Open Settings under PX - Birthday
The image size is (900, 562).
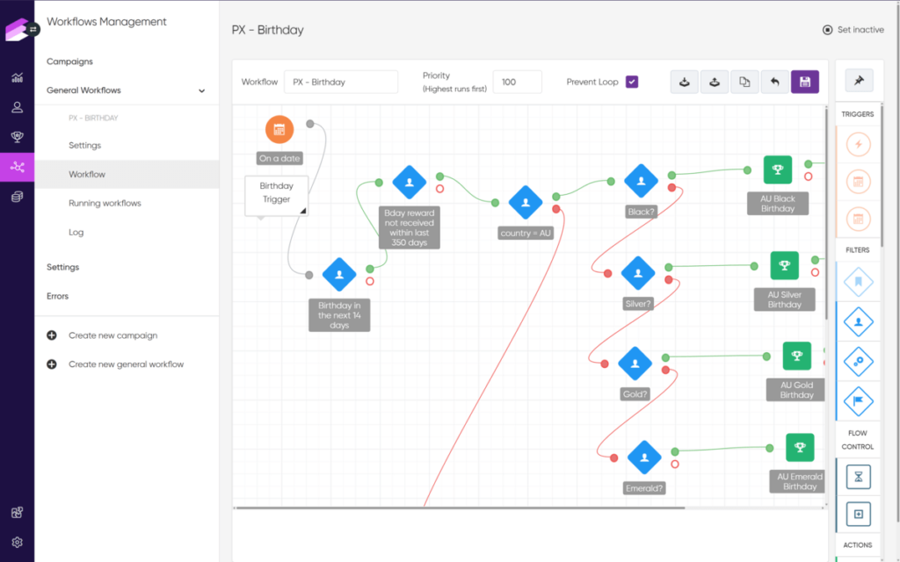pos(85,146)
